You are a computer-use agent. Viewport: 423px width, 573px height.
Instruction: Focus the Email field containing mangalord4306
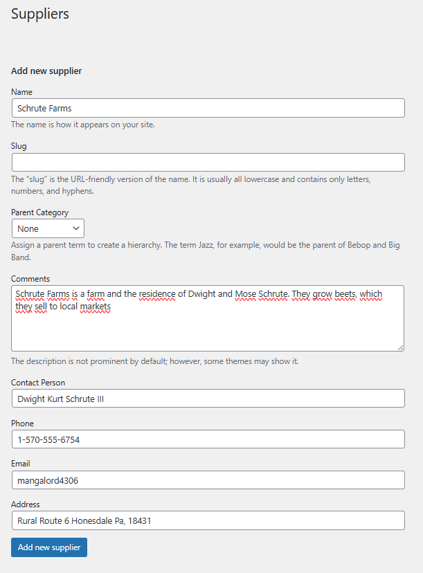pyautogui.click(x=208, y=480)
